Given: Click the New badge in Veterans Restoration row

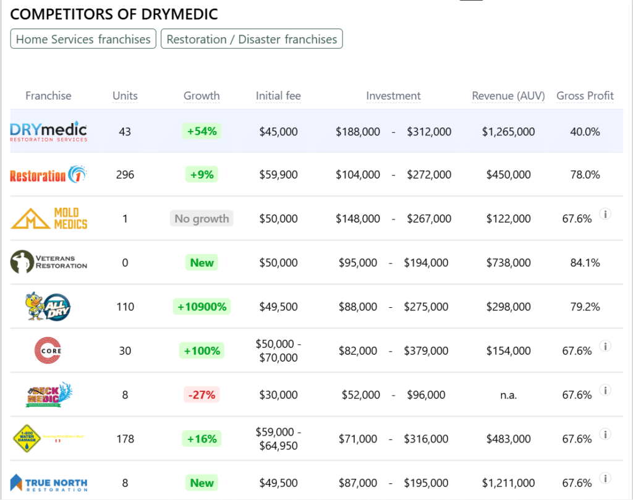Looking at the screenshot, I should pos(202,262).
